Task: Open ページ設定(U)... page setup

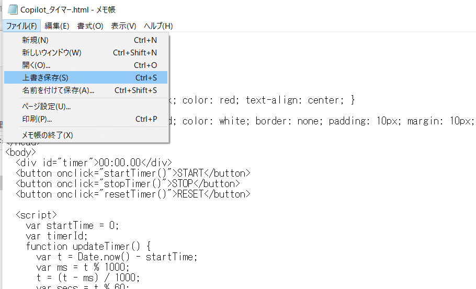Action: point(86,107)
